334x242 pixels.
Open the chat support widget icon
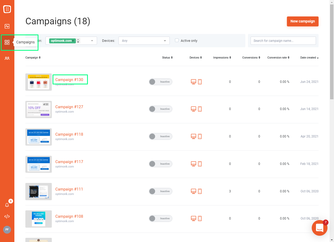[x=320, y=228]
